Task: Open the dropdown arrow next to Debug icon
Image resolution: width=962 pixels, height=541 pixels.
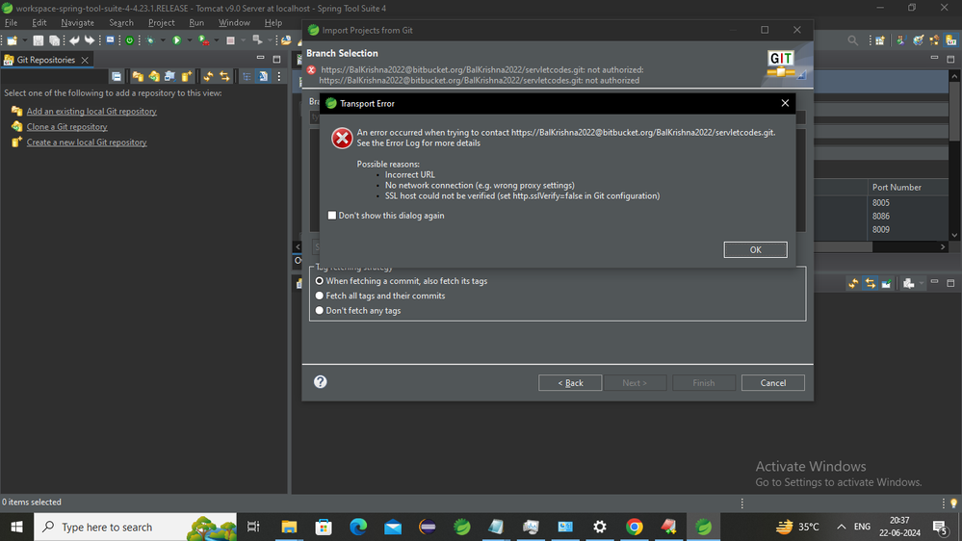Action: click(x=163, y=40)
